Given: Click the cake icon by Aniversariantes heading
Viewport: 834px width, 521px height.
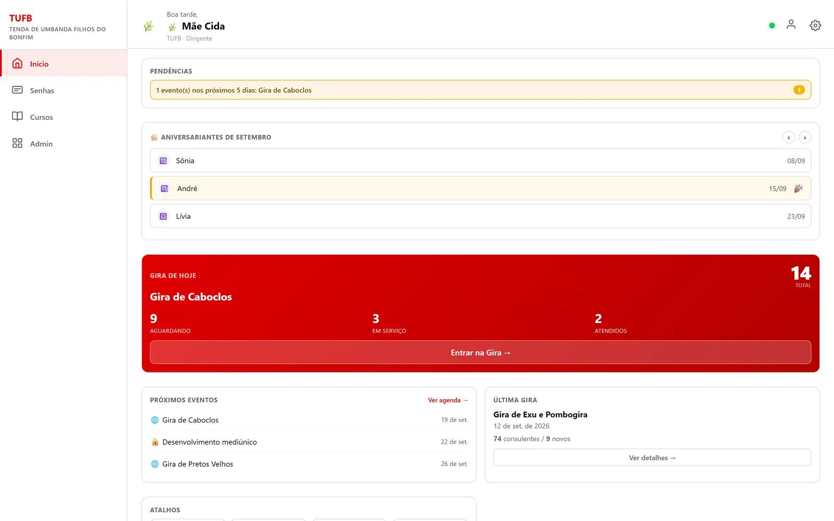Looking at the screenshot, I should [154, 137].
